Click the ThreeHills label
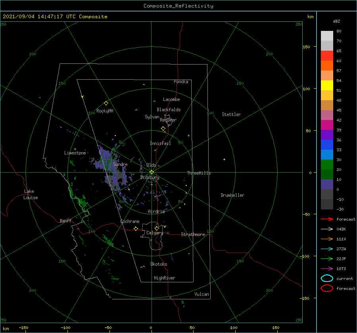Viewport: 357px width, 333px height. [x=199, y=173]
